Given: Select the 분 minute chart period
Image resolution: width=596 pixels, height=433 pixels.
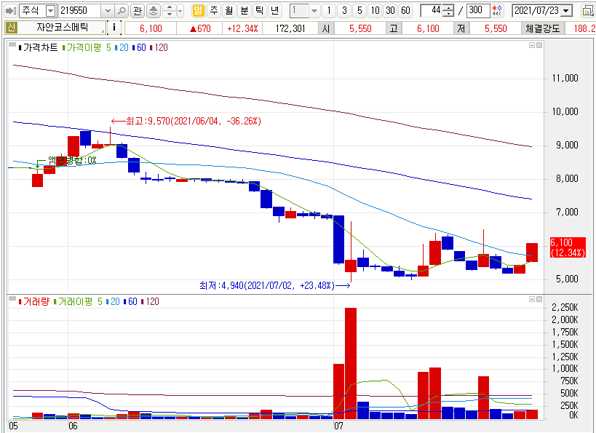Looking at the screenshot, I should 244,11.
